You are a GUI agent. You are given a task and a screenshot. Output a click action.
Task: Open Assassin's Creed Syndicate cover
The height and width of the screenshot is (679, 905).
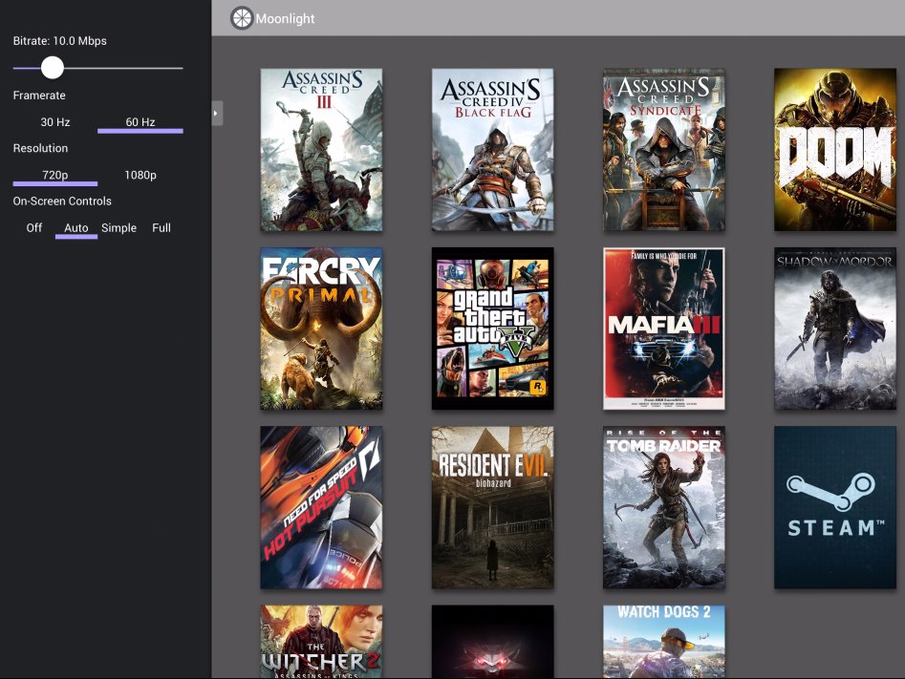[664, 150]
